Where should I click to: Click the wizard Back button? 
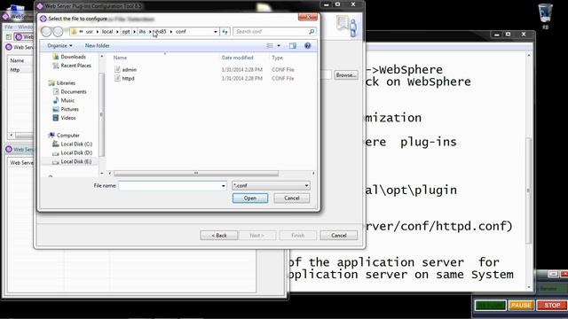click(219, 236)
